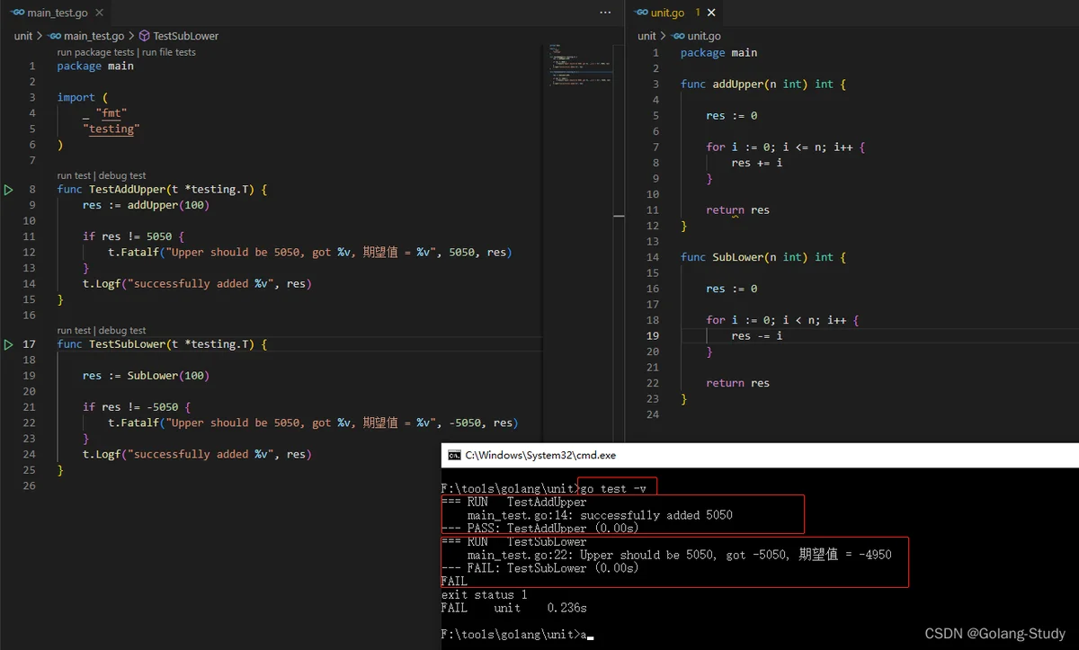Click 'func TestAddUpper' declaration
The width and height of the screenshot is (1079, 650).
[162, 189]
